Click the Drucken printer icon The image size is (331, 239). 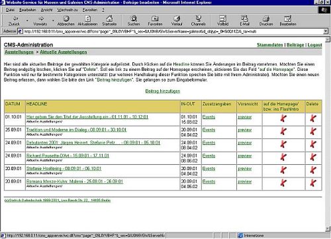click(x=266, y=19)
